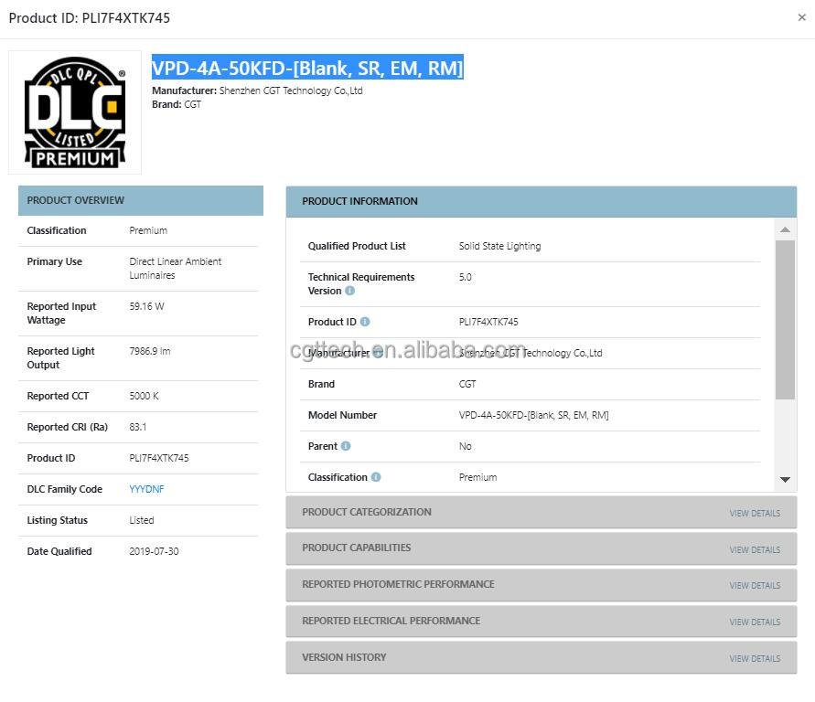The width and height of the screenshot is (815, 702).
Task: Click Solid State Lighting value
Action: 499,246
